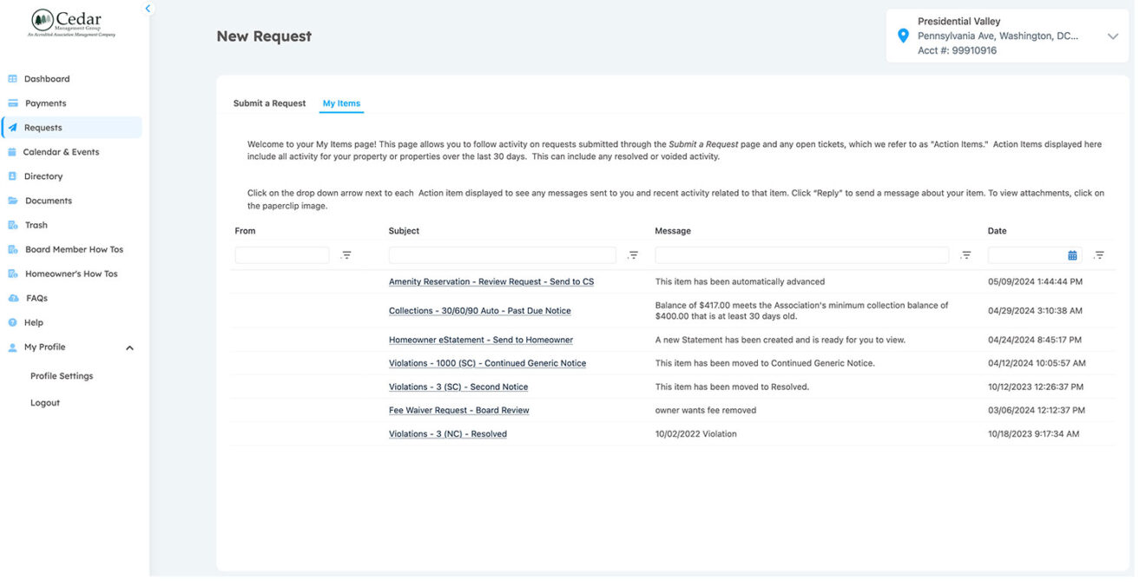
Task: Click the Directory sidebar icon
Action: (13, 176)
